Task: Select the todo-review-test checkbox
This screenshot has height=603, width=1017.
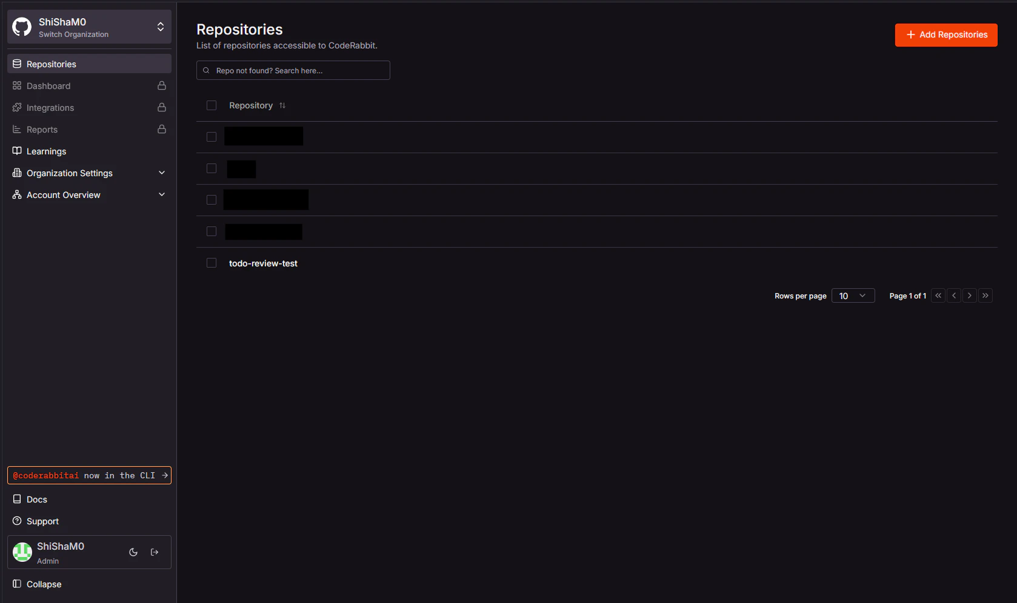Action: 212,263
